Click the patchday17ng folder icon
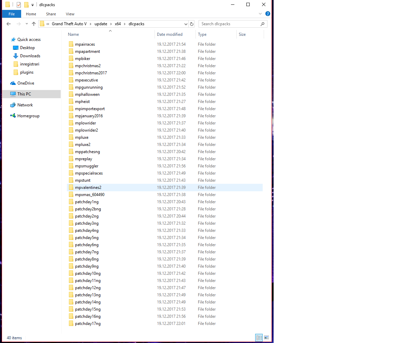The image size is (393, 343). [x=71, y=324]
